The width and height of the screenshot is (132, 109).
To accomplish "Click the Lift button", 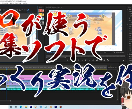I will [97, 60].
